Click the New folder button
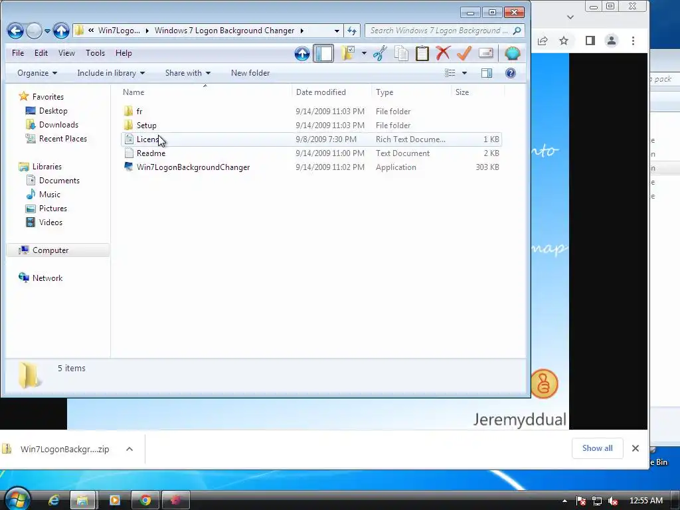This screenshot has width=680, height=510. [x=250, y=73]
